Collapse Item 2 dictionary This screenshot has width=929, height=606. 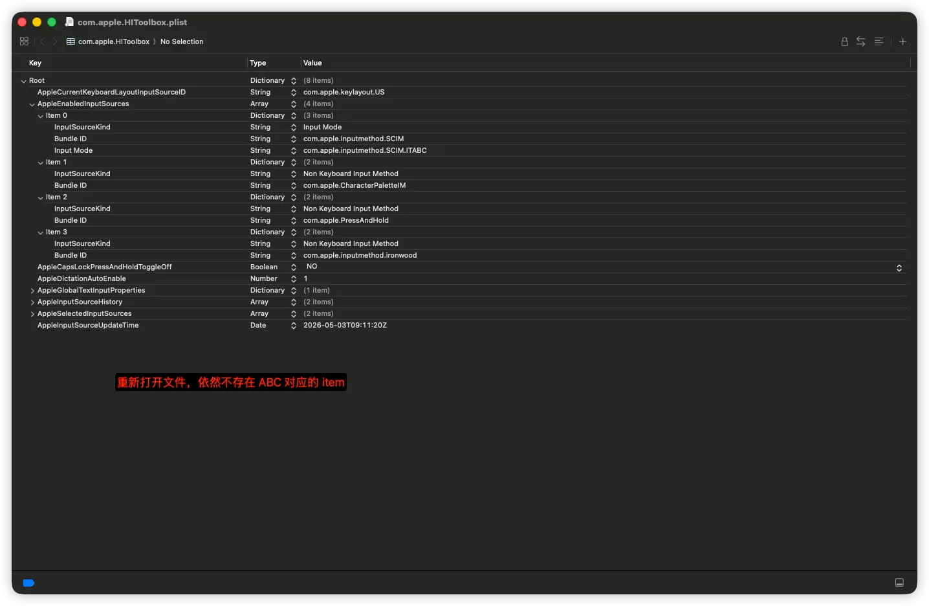pyautogui.click(x=41, y=197)
